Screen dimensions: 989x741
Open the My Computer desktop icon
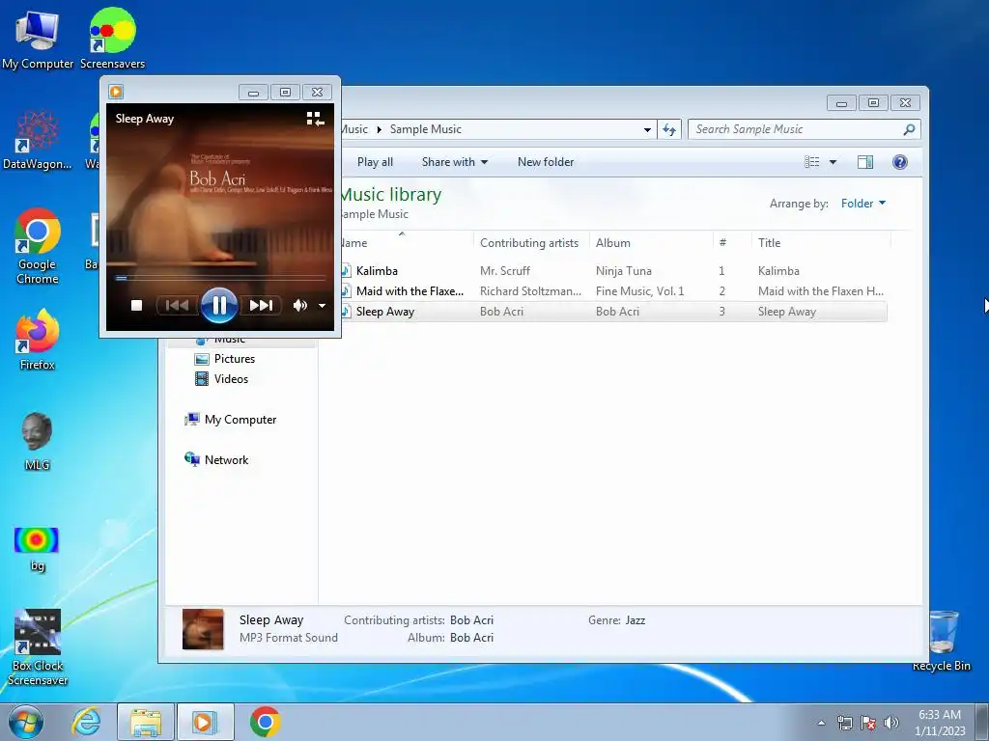click(x=38, y=39)
